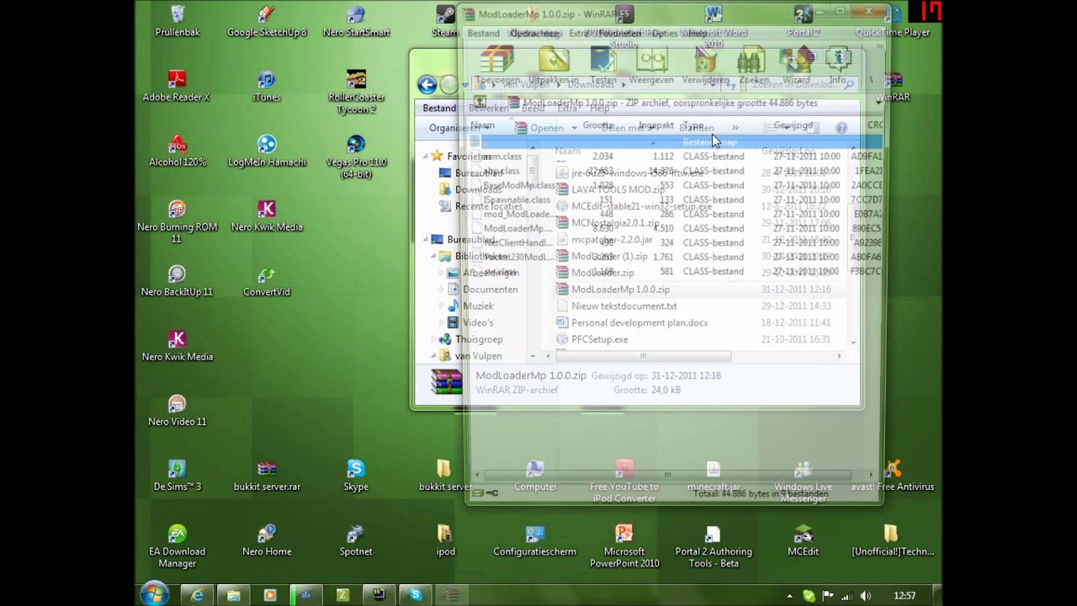The width and height of the screenshot is (1077, 606).
Task: Launch Microsoft PowerPoint 2010 shortcut
Action: coord(624,546)
